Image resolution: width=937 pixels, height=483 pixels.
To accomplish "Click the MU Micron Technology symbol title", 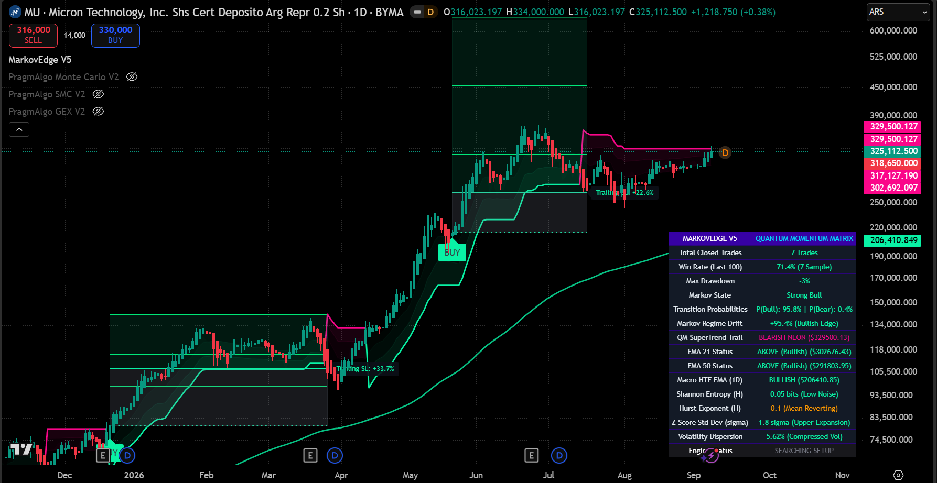I will [x=214, y=12].
